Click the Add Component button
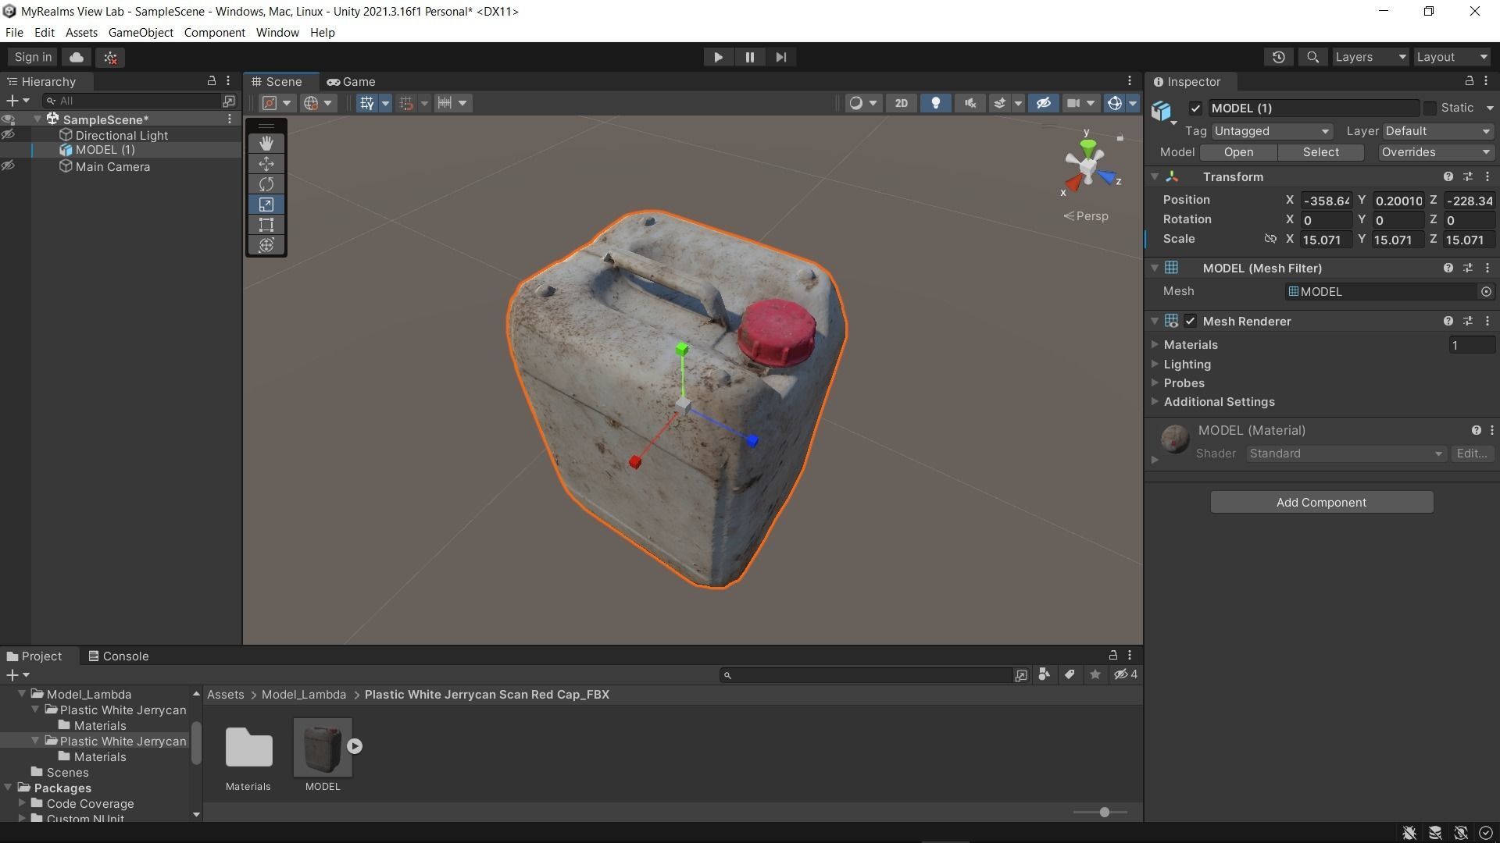Viewport: 1500px width, 843px height. (x=1321, y=503)
